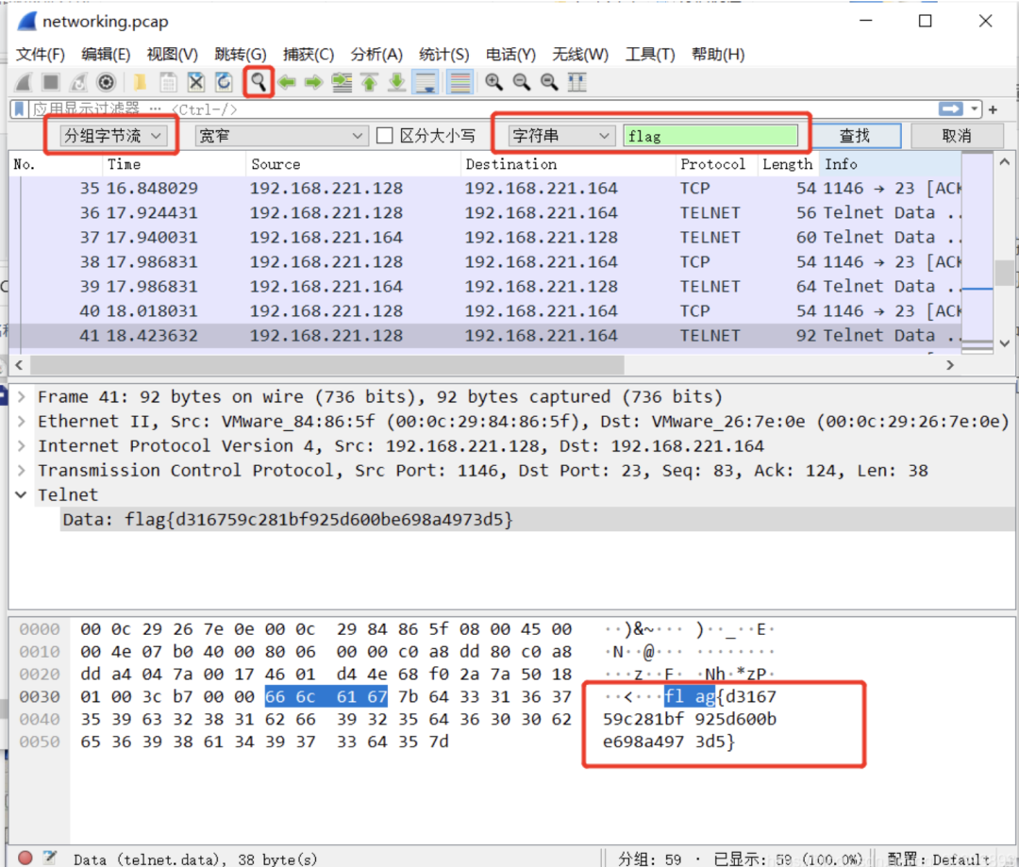1019x867 pixels.
Task: Click the 查找 find button
Action: point(855,136)
